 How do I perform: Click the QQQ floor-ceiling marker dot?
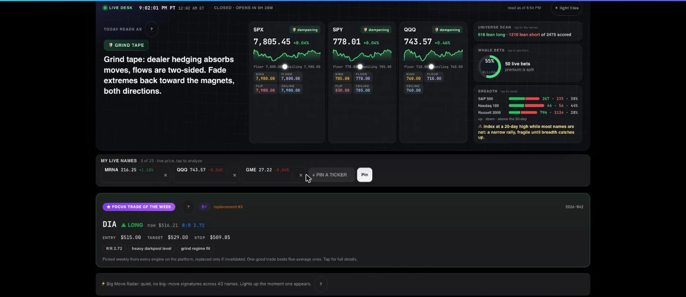click(x=431, y=67)
